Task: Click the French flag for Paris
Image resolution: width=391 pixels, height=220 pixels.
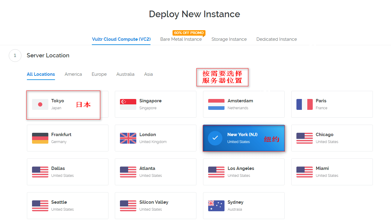Action: pyautogui.click(x=305, y=104)
